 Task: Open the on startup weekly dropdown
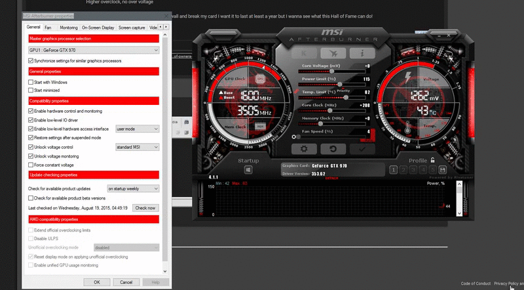(133, 188)
